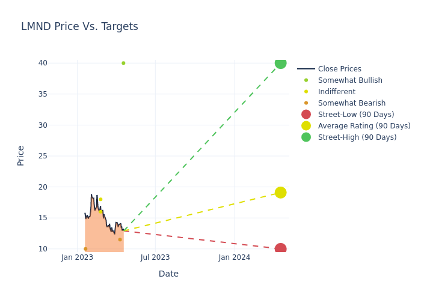This screenshot has width=421, height=300.
Task: Click the orange bearish dot near 11.5
Action: click(x=120, y=239)
